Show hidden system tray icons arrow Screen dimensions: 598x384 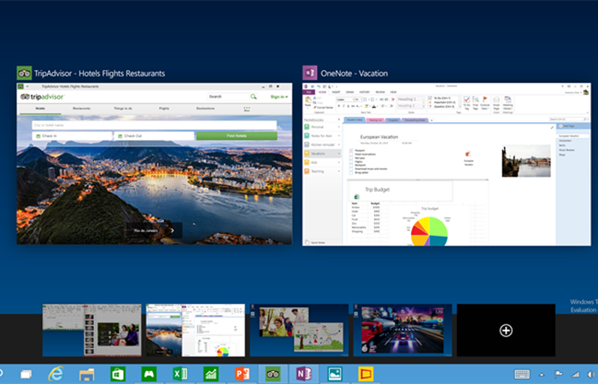click(x=542, y=375)
